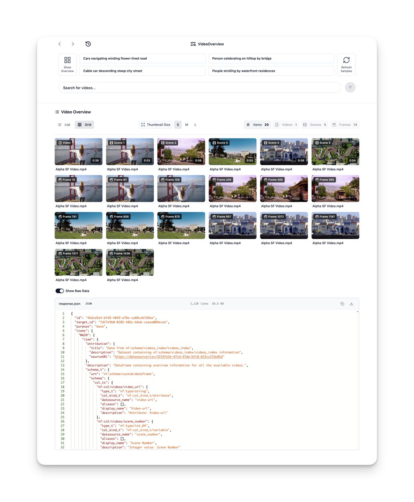Click the Refresh Samples icon

[346, 60]
